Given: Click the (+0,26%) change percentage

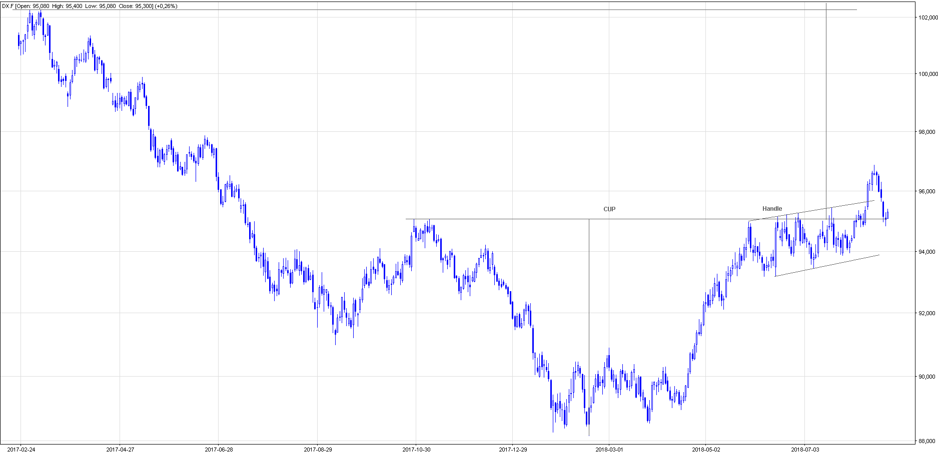Looking at the screenshot, I should click(166, 6).
